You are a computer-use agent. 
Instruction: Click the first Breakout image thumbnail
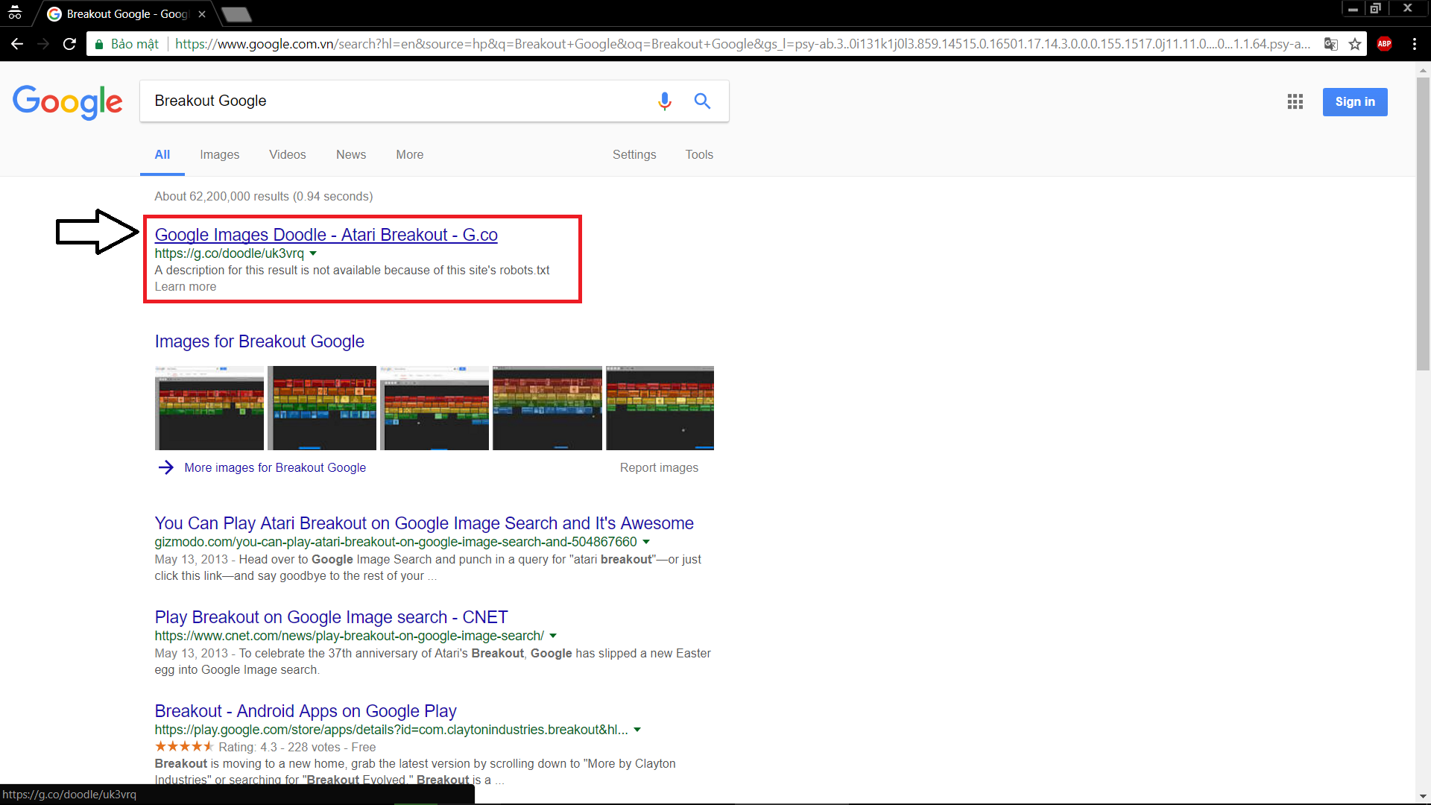209,408
